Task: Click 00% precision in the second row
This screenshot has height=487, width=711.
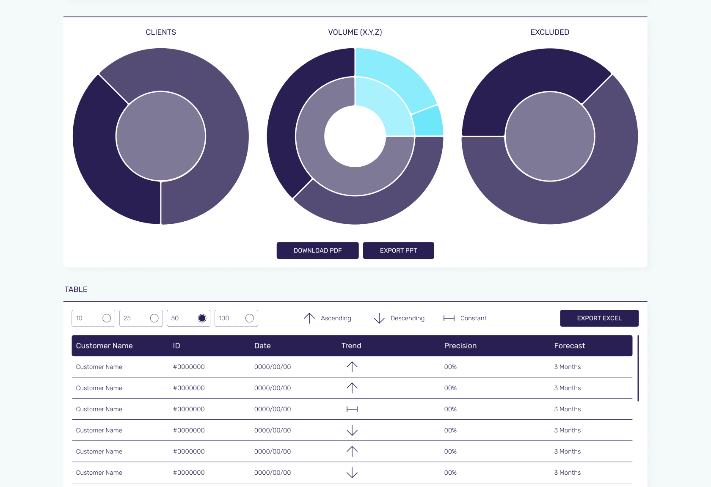Action: click(x=450, y=388)
